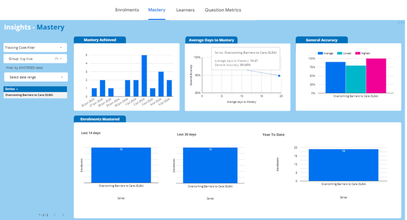Click the pink Highest bar in General Accuracy
This screenshot has height=220, width=407.
coord(376,76)
